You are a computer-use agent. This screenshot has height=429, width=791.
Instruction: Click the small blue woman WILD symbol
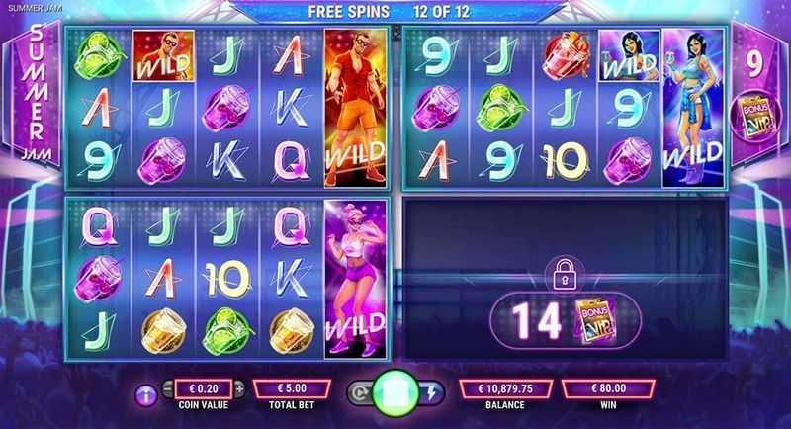pos(629,55)
